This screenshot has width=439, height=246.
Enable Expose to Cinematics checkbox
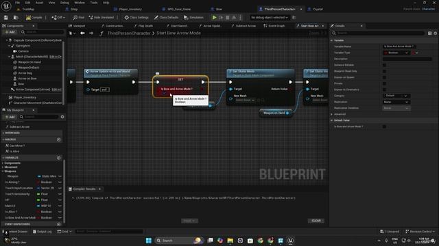click(x=384, y=90)
